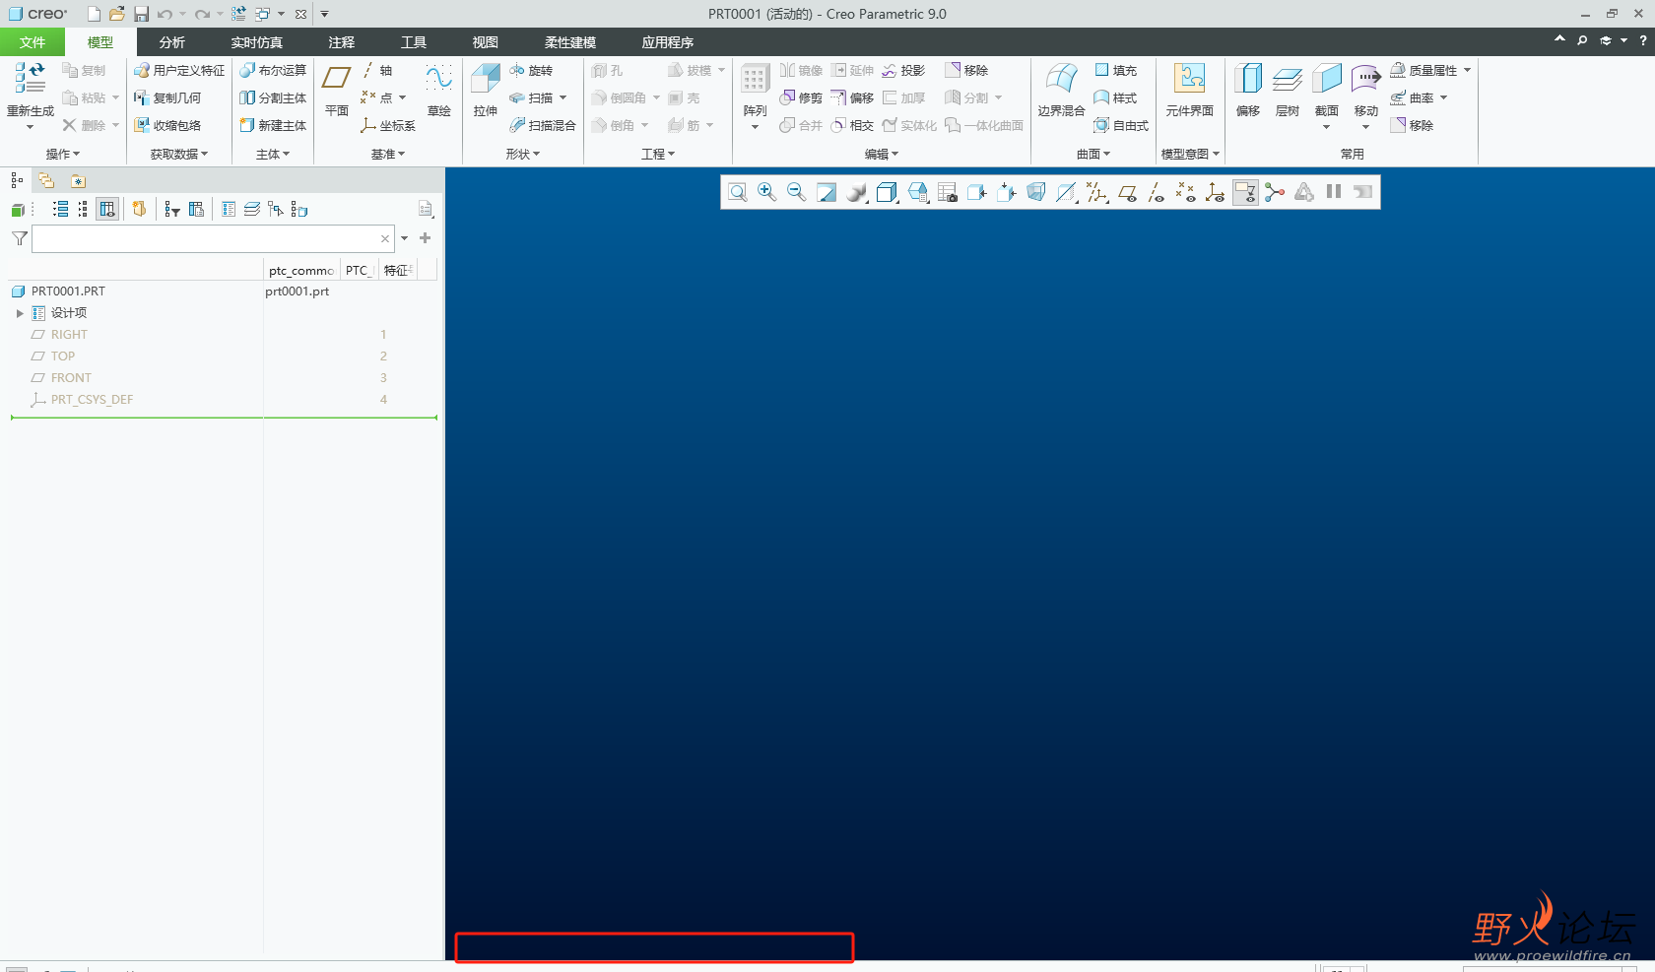The image size is (1655, 972).
Task: Open the 工程 group dropdown
Action: pyautogui.click(x=658, y=155)
